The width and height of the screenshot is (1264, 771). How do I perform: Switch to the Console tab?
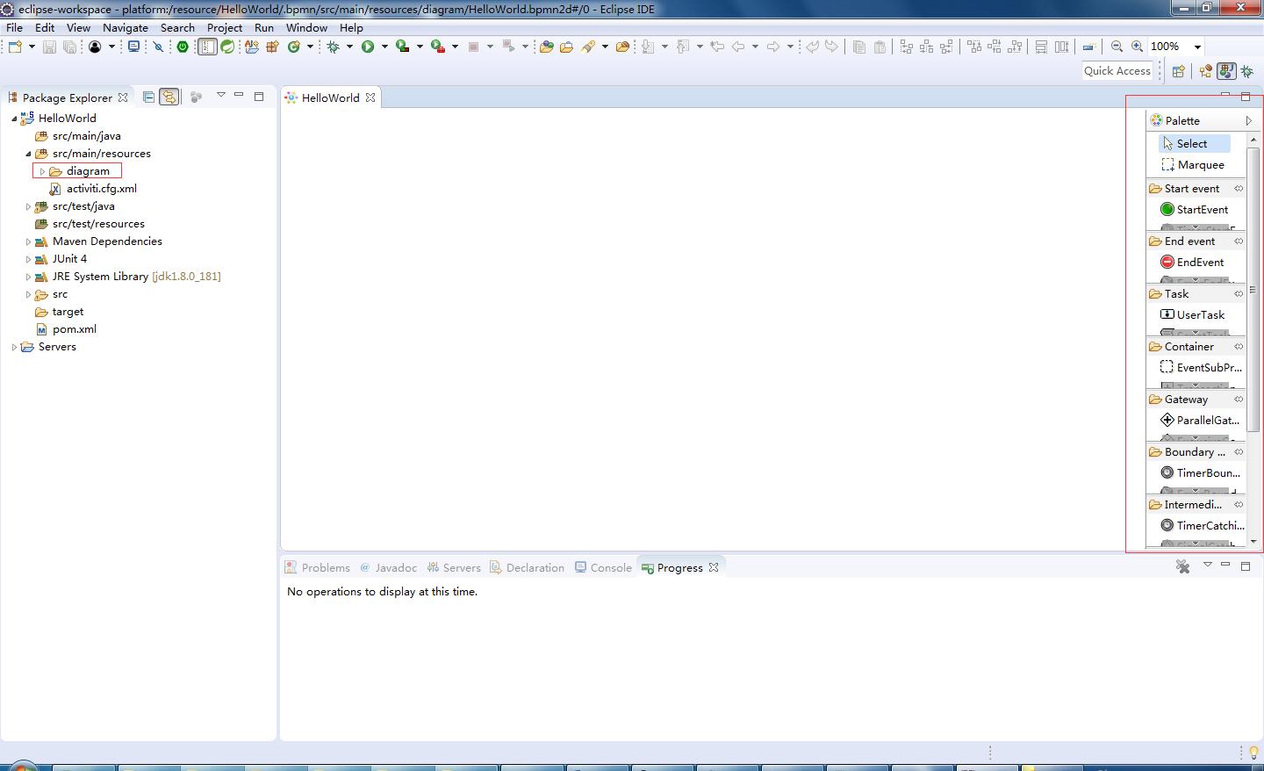(x=603, y=567)
